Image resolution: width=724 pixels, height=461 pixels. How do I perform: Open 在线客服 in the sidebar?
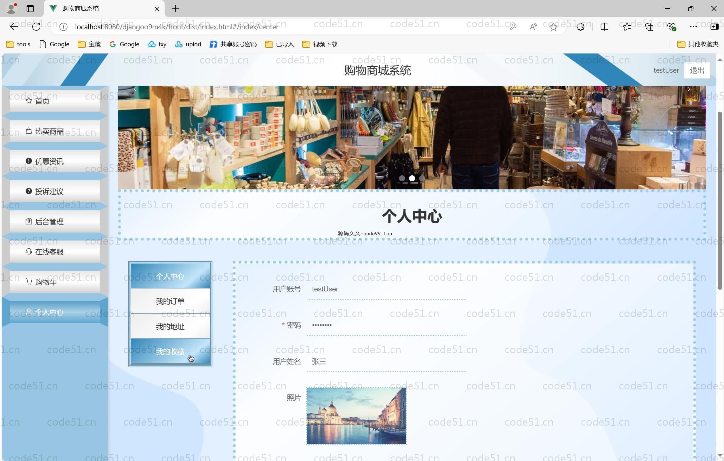55,252
